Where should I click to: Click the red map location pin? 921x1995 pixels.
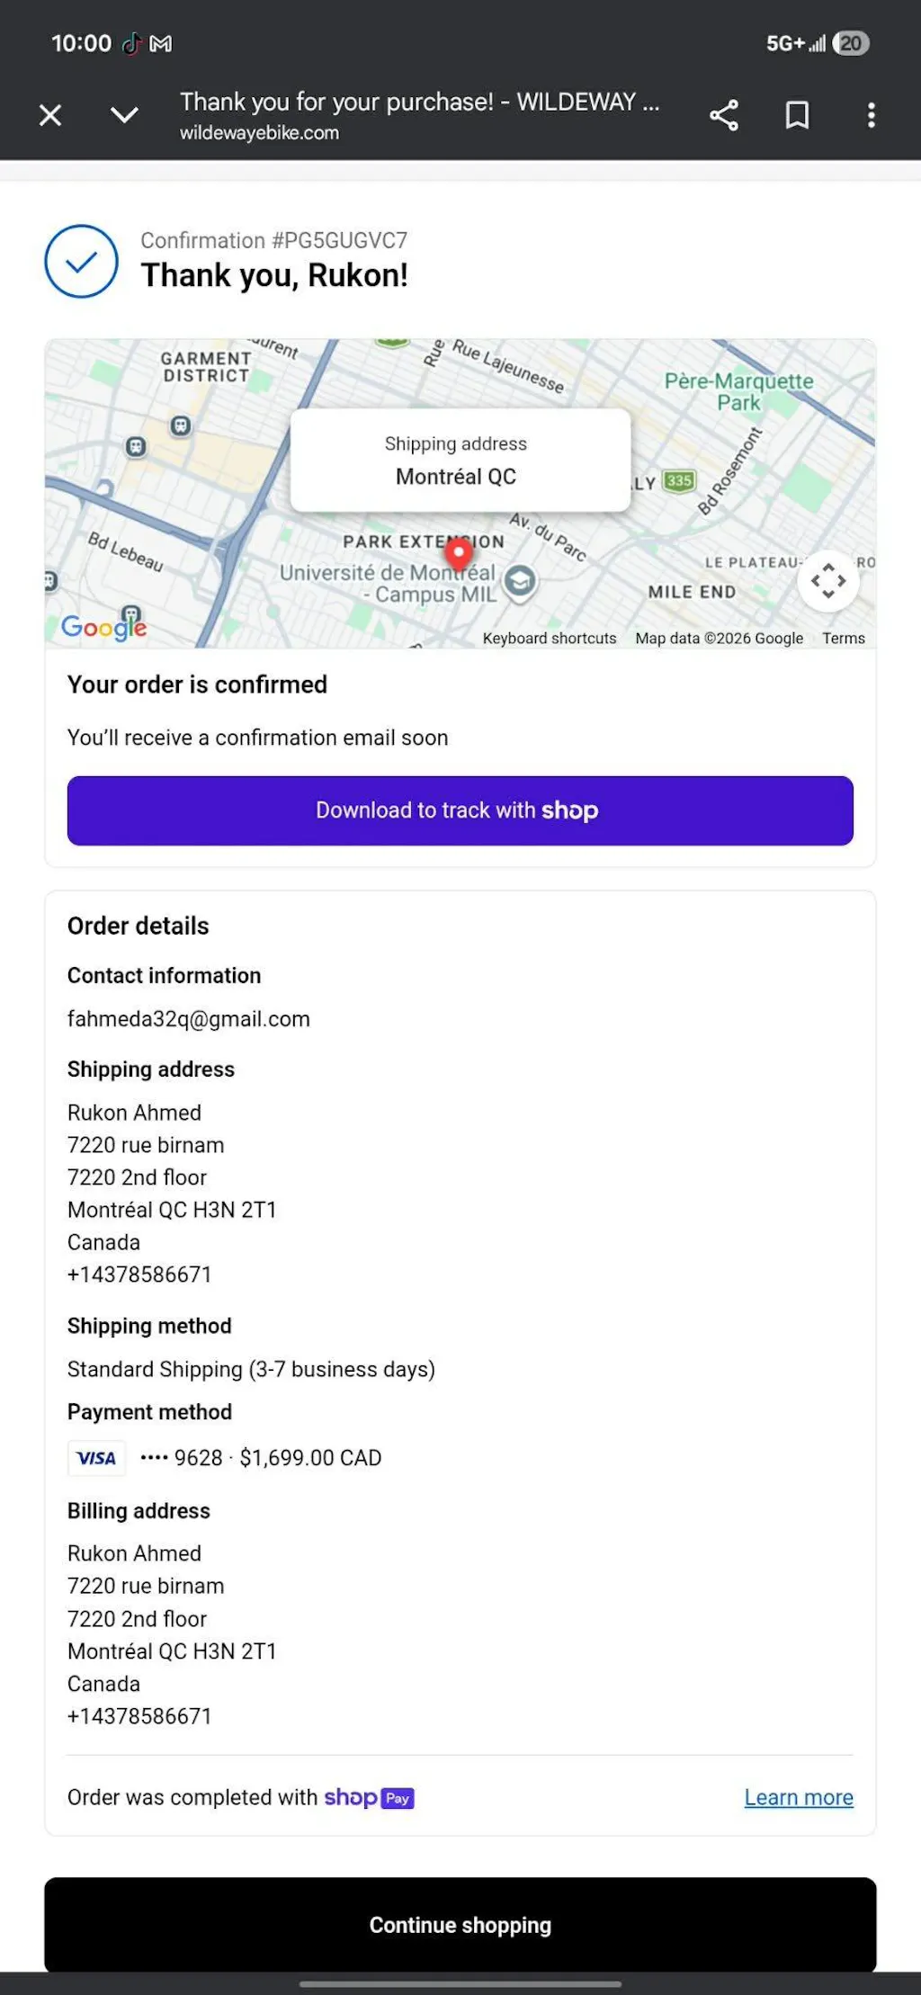[x=459, y=552]
